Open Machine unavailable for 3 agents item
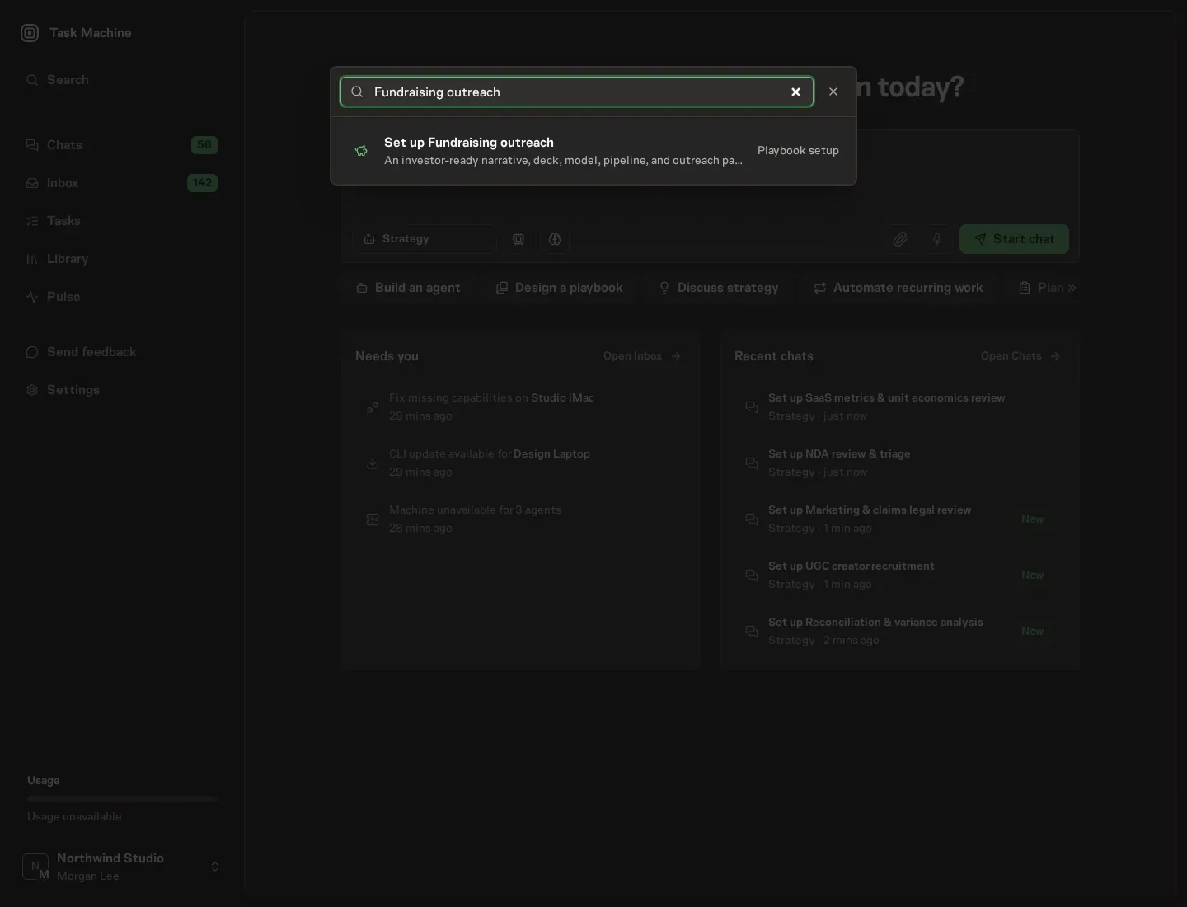 521,519
